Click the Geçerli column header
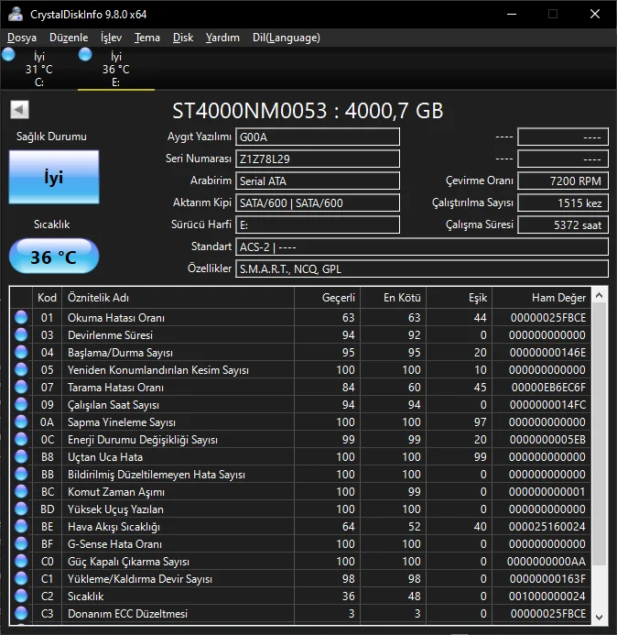Image resolution: width=617 pixels, height=635 pixels. [x=327, y=298]
